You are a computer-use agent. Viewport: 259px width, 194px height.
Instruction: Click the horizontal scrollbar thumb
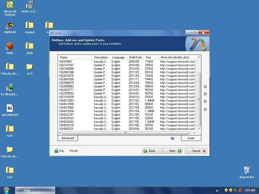tap(126, 133)
